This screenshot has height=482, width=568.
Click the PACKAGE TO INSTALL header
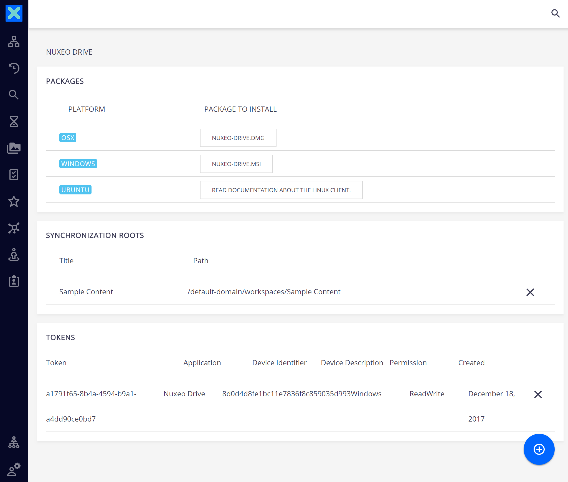point(240,109)
